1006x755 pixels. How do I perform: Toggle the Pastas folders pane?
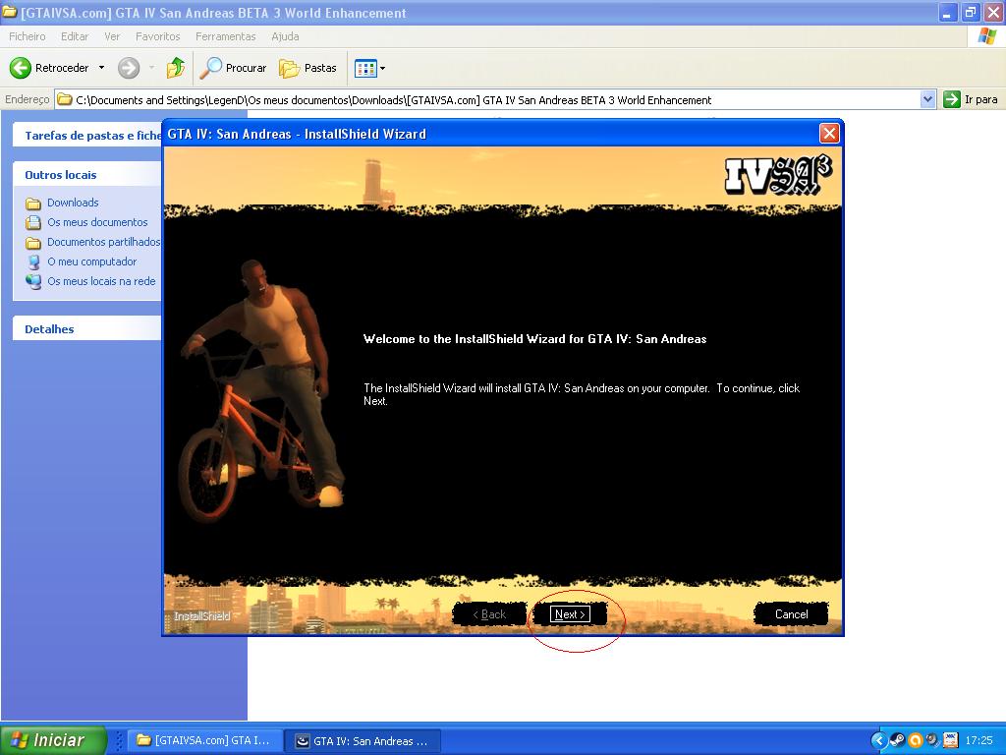click(307, 68)
